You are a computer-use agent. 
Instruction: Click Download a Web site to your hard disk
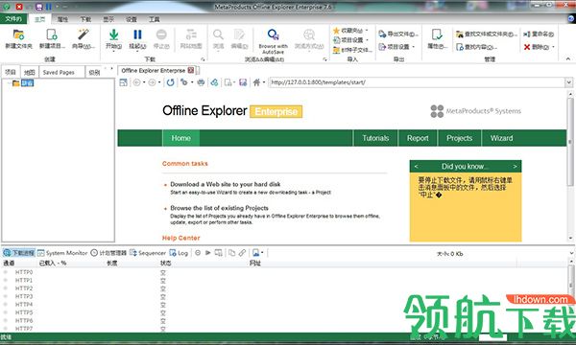coord(226,184)
